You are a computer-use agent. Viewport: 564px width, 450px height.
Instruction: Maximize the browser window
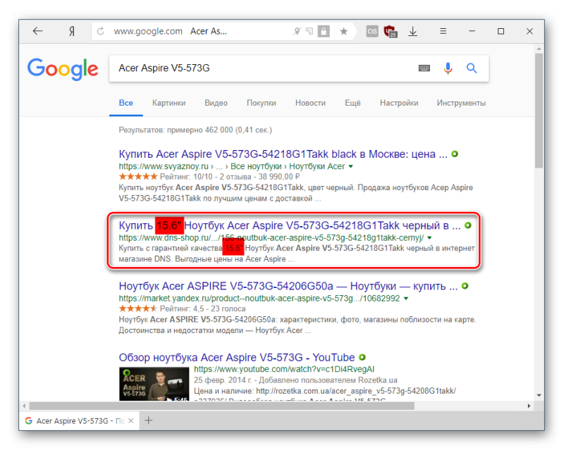(x=501, y=31)
